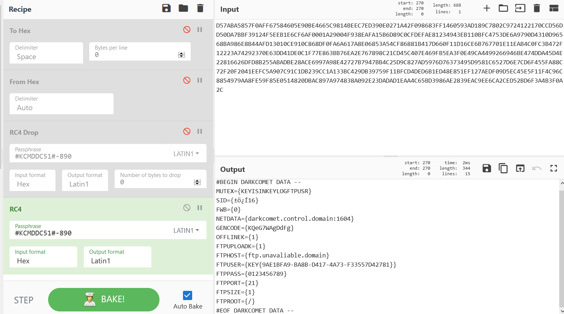The image size is (564, 314).
Task: Toggle the Auto Bake checkbox
Action: point(187,295)
